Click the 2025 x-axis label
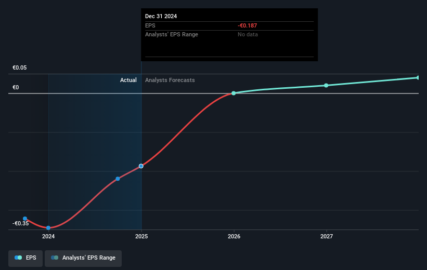This screenshot has height=270, width=427. pyautogui.click(x=141, y=236)
